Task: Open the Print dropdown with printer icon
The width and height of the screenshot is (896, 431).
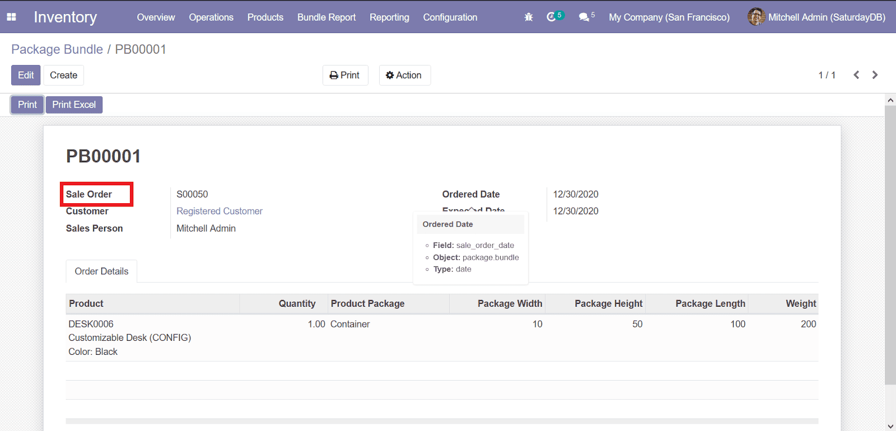Action: coord(345,75)
